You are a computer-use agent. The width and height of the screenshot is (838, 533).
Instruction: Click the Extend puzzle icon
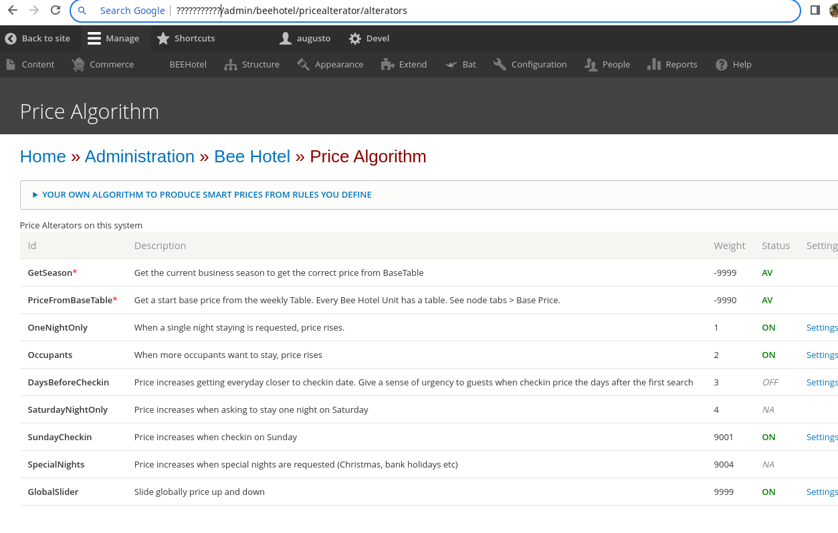pyautogui.click(x=387, y=64)
